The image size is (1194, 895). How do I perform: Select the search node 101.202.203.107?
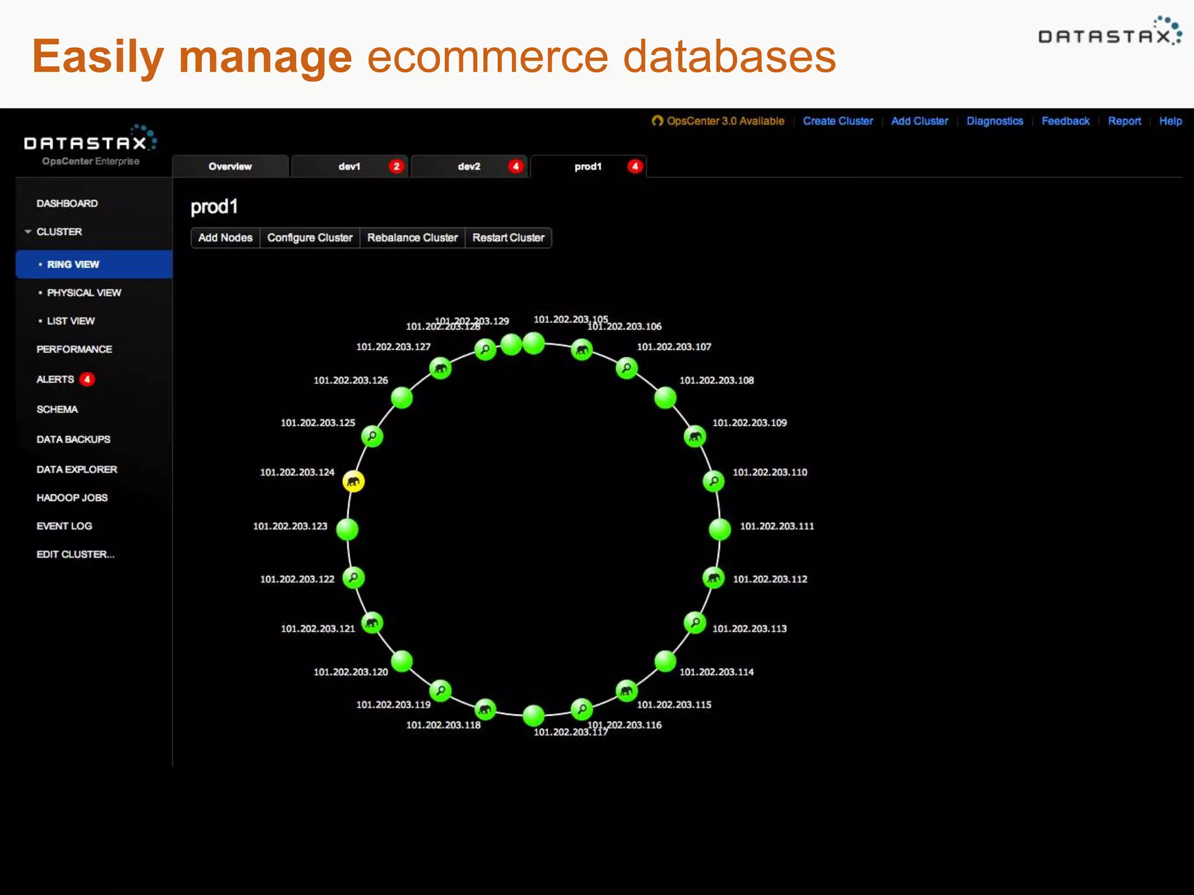pyautogui.click(x=627, y=368)
